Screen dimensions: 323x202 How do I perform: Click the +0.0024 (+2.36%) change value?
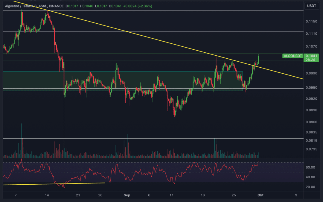(x=138, y=6)
